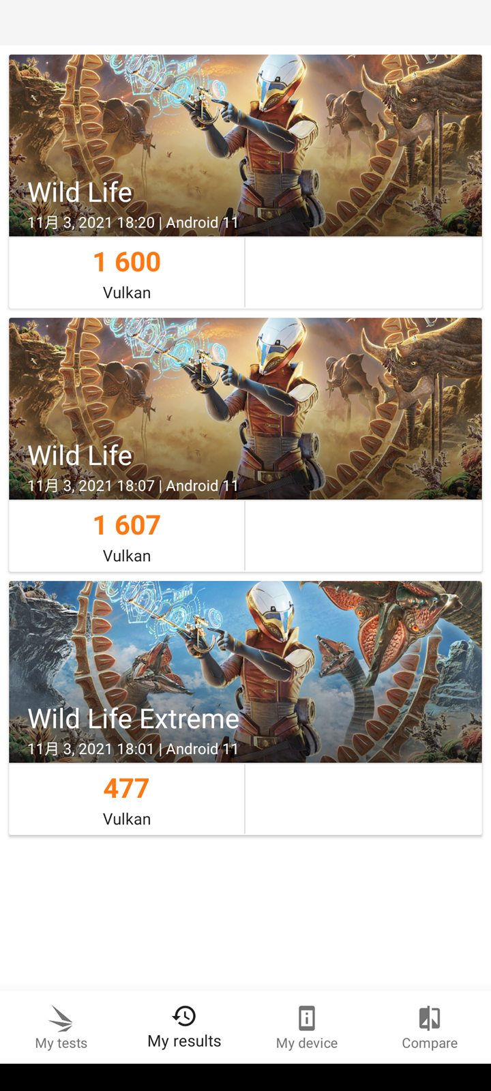Select the My results tab label
491x1091 pixels.
pyautogui.click(x=184, y=1041)
